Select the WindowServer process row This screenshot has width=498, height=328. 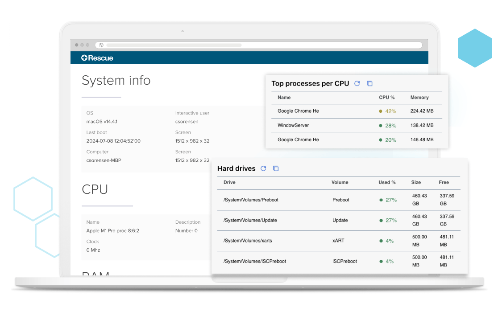[x=312, y=125]
